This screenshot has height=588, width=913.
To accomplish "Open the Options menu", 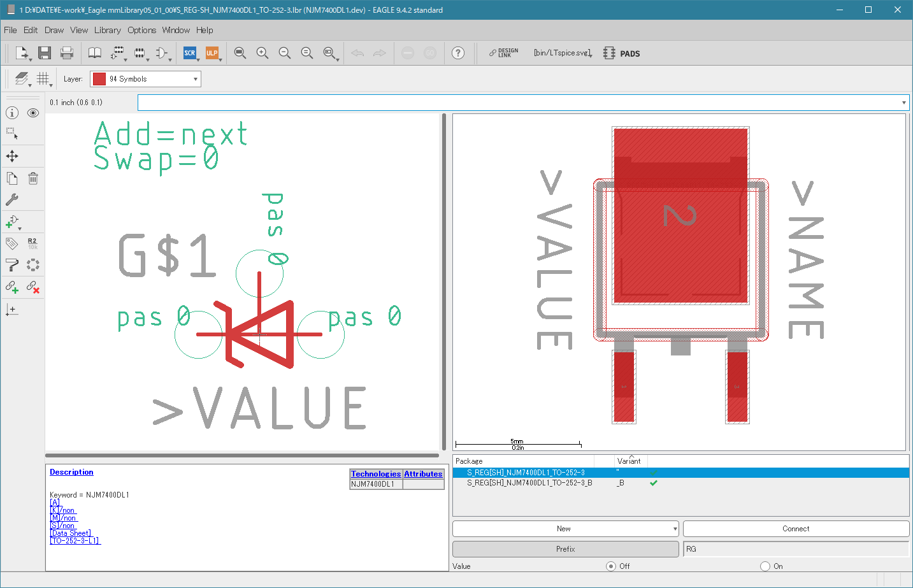I will pos(141,30).
